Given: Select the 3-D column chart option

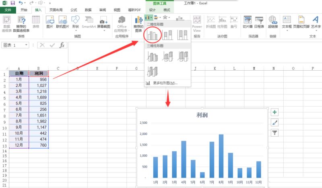Looking at the screenshot, I should (153, 72).
